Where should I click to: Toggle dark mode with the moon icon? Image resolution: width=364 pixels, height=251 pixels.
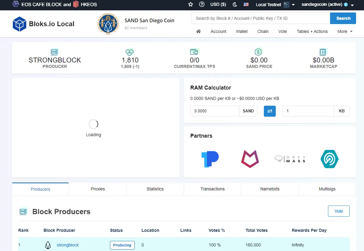235,4
